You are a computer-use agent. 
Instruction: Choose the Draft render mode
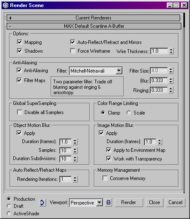[9, 206]
